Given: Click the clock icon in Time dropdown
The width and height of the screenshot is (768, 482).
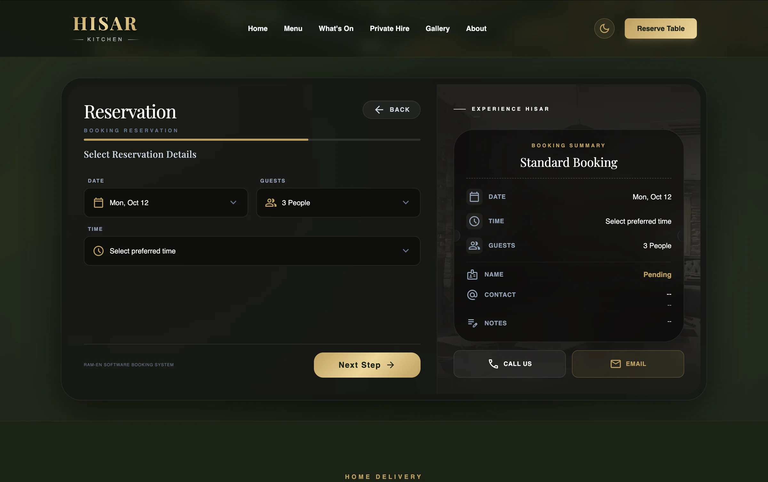Looking at the screenshot, I should [x=98, y=251].
